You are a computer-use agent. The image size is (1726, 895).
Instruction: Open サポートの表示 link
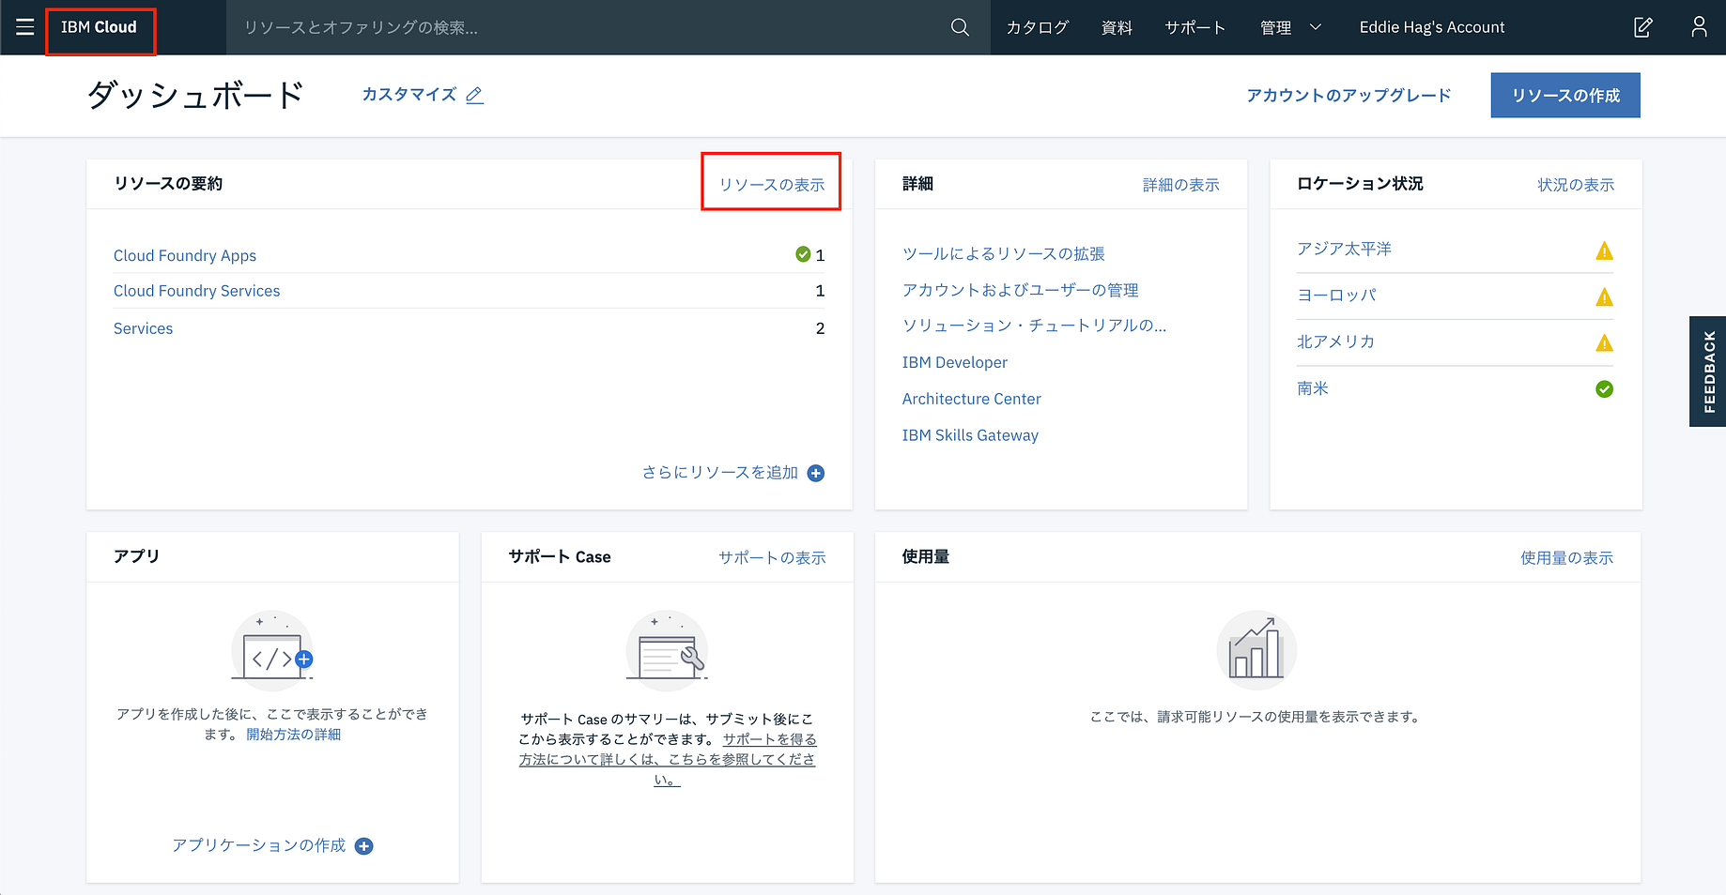point(772,557)
